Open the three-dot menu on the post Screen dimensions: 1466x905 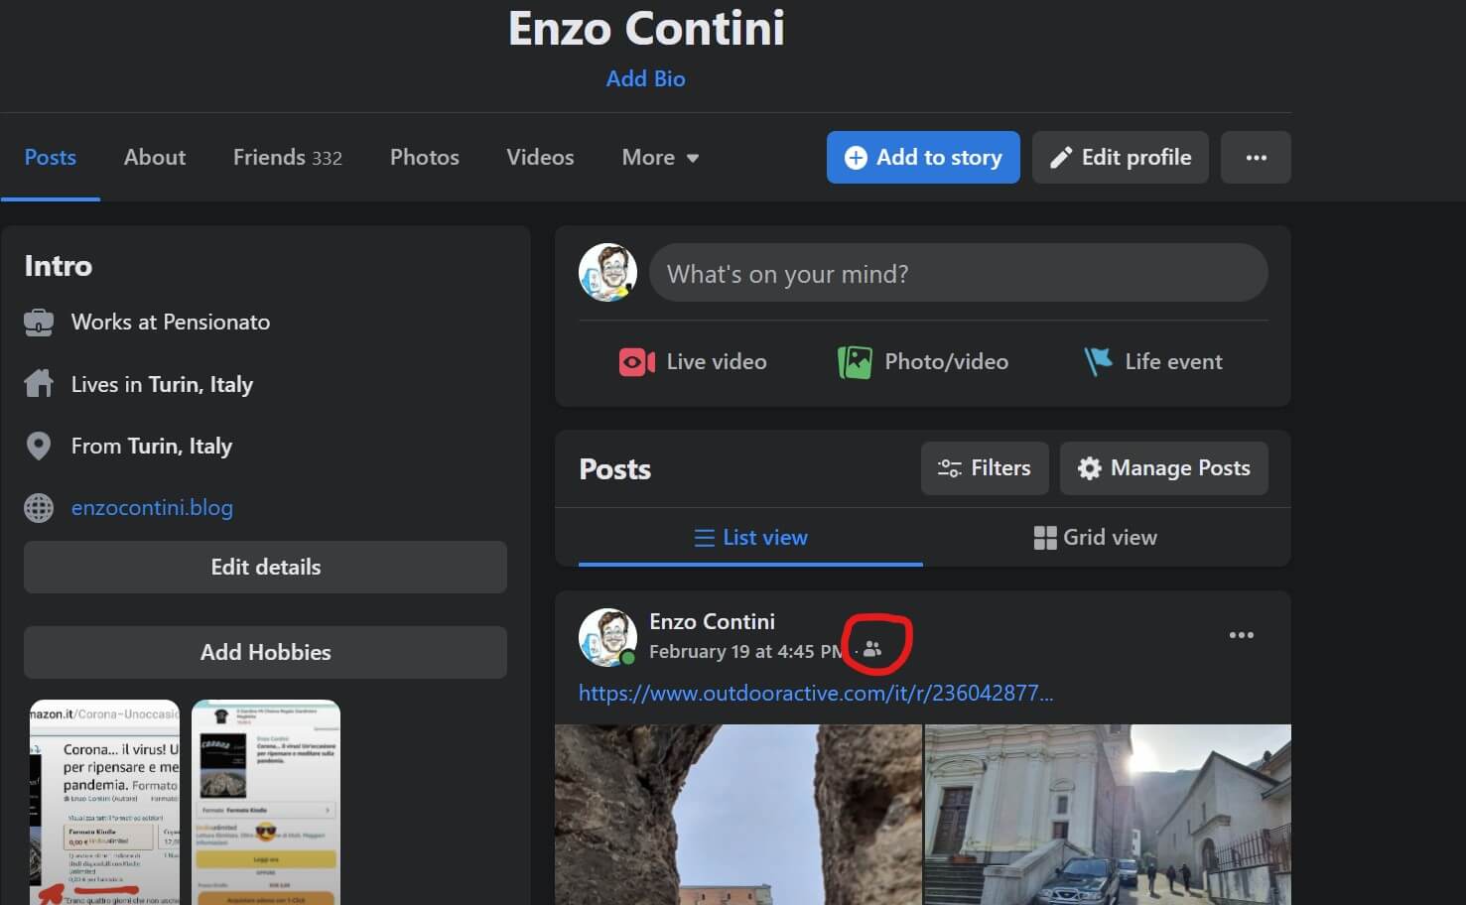tap(1241, 635)
